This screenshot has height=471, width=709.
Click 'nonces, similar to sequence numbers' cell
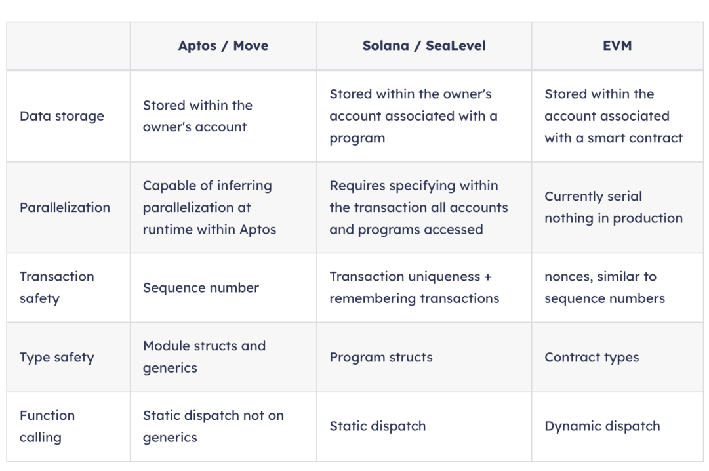tap(617, 287)
